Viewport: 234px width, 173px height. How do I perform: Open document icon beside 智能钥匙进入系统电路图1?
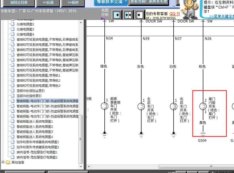(13, 121)
